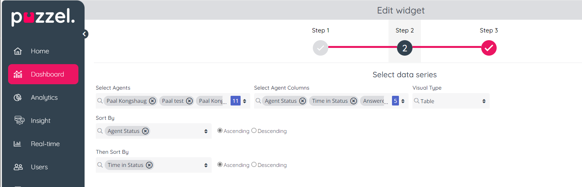The height and width of the screenshot is (187, 582).
Task: Remove Agent Status column chip
Action: tap(302, 101)
